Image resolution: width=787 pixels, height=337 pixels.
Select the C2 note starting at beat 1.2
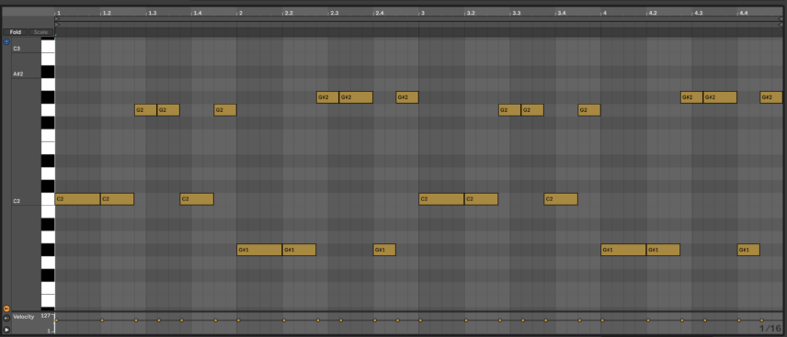click(x=118, y=199)
